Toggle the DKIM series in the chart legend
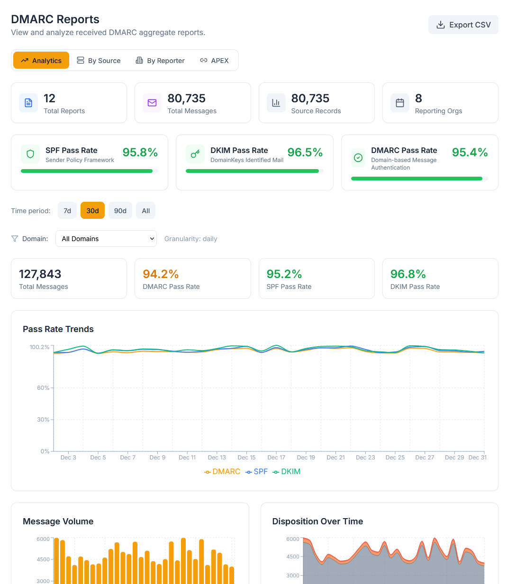507x584 pixels. pyautogui.click(x=286, y=471)
